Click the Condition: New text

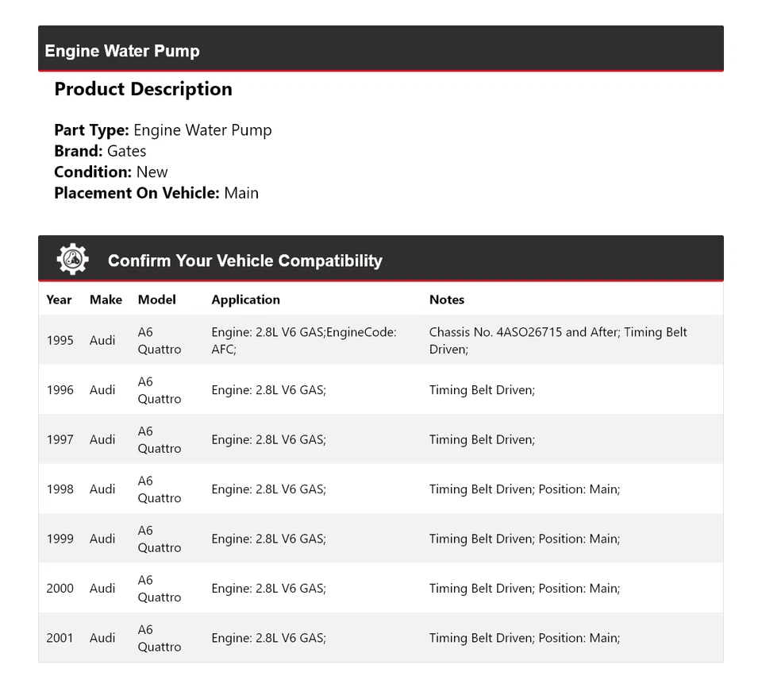[x=111, y=172]
